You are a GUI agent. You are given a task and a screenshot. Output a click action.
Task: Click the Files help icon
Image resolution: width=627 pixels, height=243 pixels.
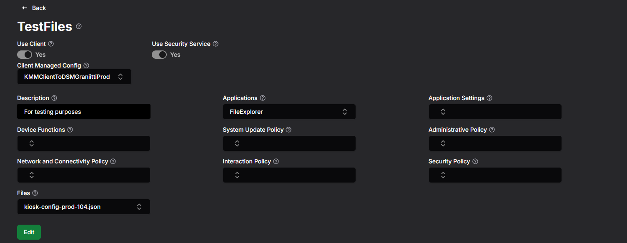pyautogui.click(x=35, y=193)
